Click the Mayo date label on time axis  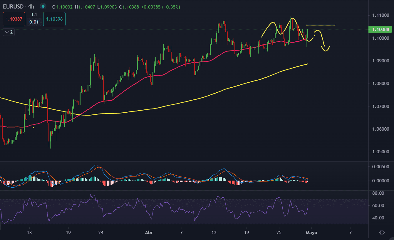tap(311, 233)
